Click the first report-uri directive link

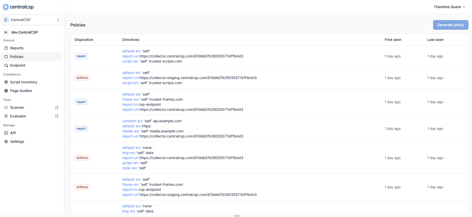[x=130, y=56]
